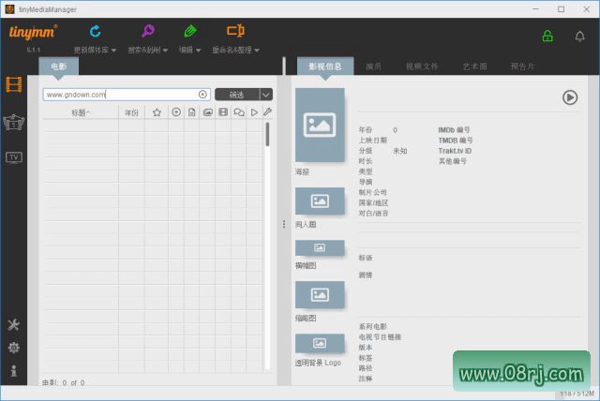This screenshot has height=401, width=600.
Task: Click the green edit pencil icon
Action: coord(191,32)
